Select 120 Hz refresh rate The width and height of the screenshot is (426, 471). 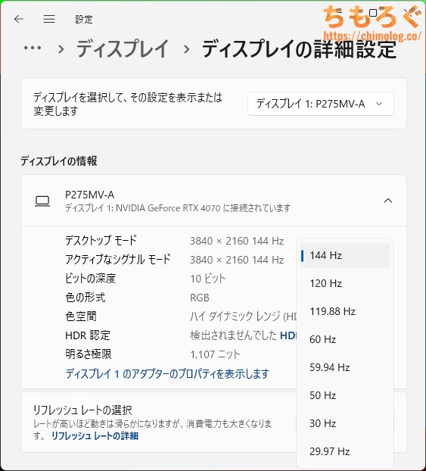click(344, 283)
